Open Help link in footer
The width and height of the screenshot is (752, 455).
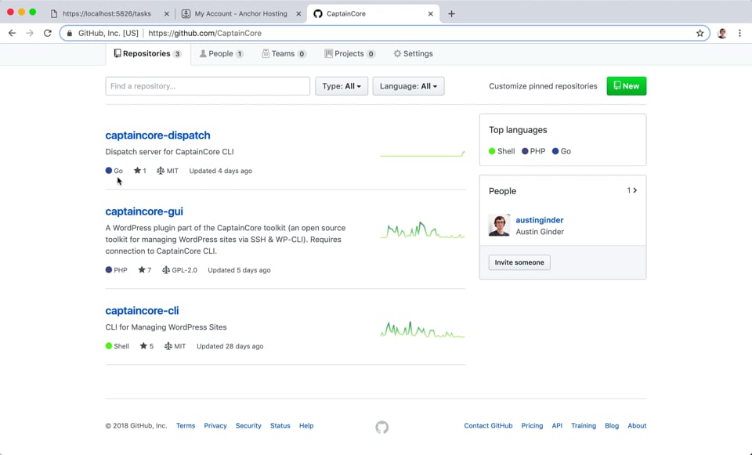306,426
